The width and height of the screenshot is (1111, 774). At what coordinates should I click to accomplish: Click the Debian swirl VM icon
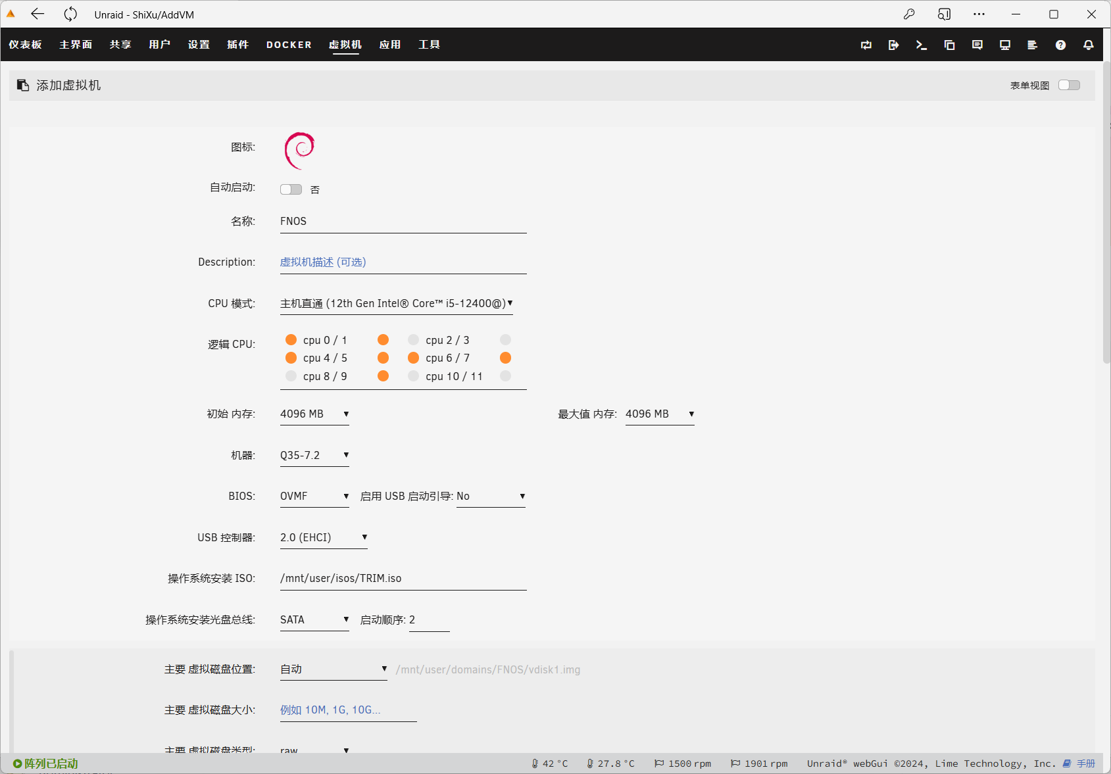(299, 150)
